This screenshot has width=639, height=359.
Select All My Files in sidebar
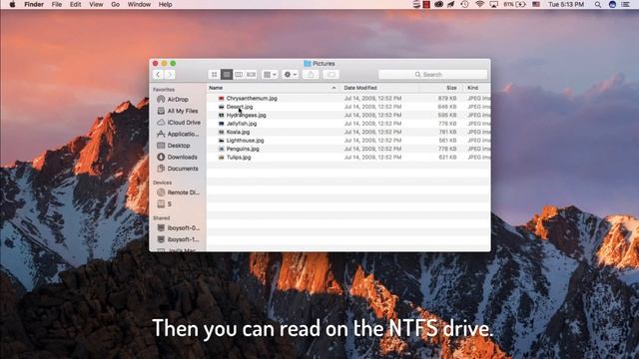(178, 111)
